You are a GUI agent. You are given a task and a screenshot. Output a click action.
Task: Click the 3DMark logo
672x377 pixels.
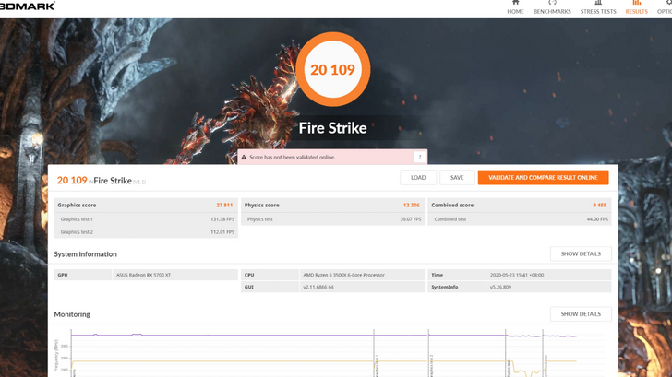tap(28, 5)
